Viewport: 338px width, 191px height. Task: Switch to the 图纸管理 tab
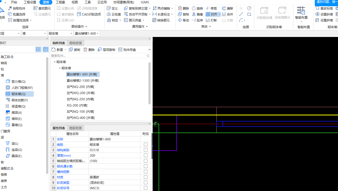[x=76, y=43]
